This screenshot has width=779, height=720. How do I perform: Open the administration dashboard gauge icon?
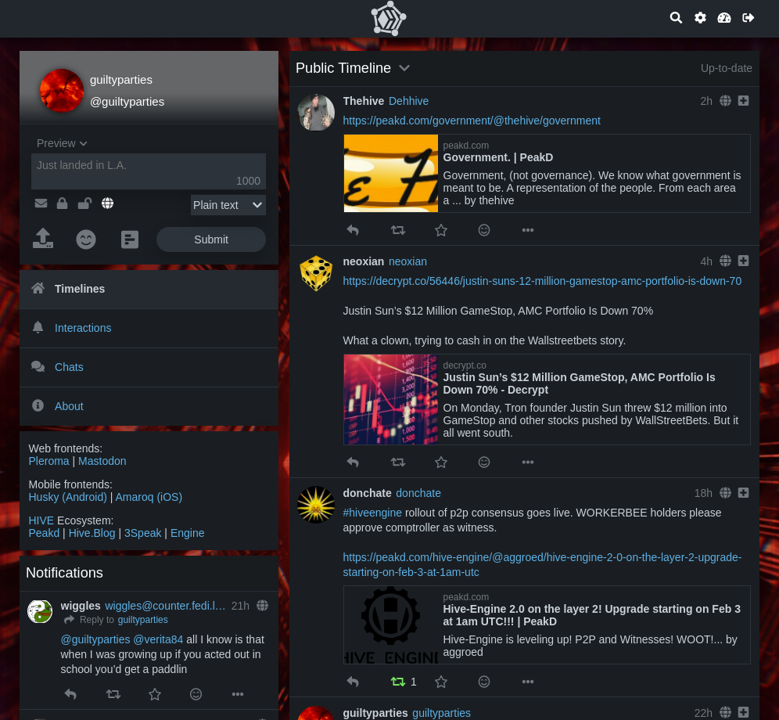pyautogui.click(x=724, y=18)
